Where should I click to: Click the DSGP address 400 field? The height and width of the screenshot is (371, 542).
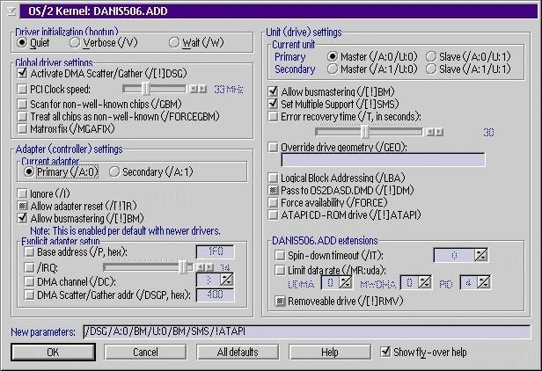click(x=216, y=295)
